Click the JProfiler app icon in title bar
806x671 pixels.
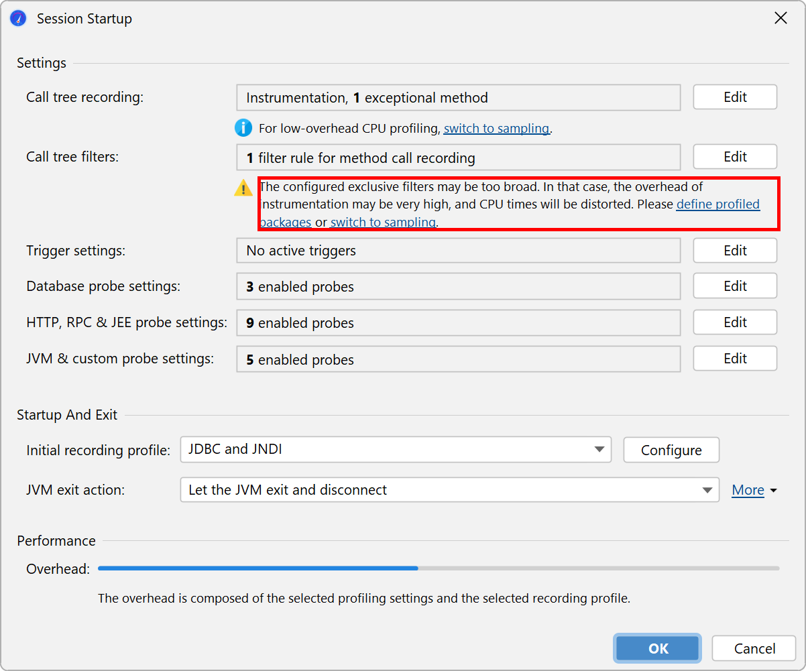(x=18, y=19)
